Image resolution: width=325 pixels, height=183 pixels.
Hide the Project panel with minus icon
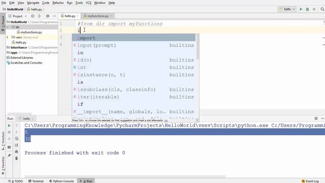[x=54, y=16]
